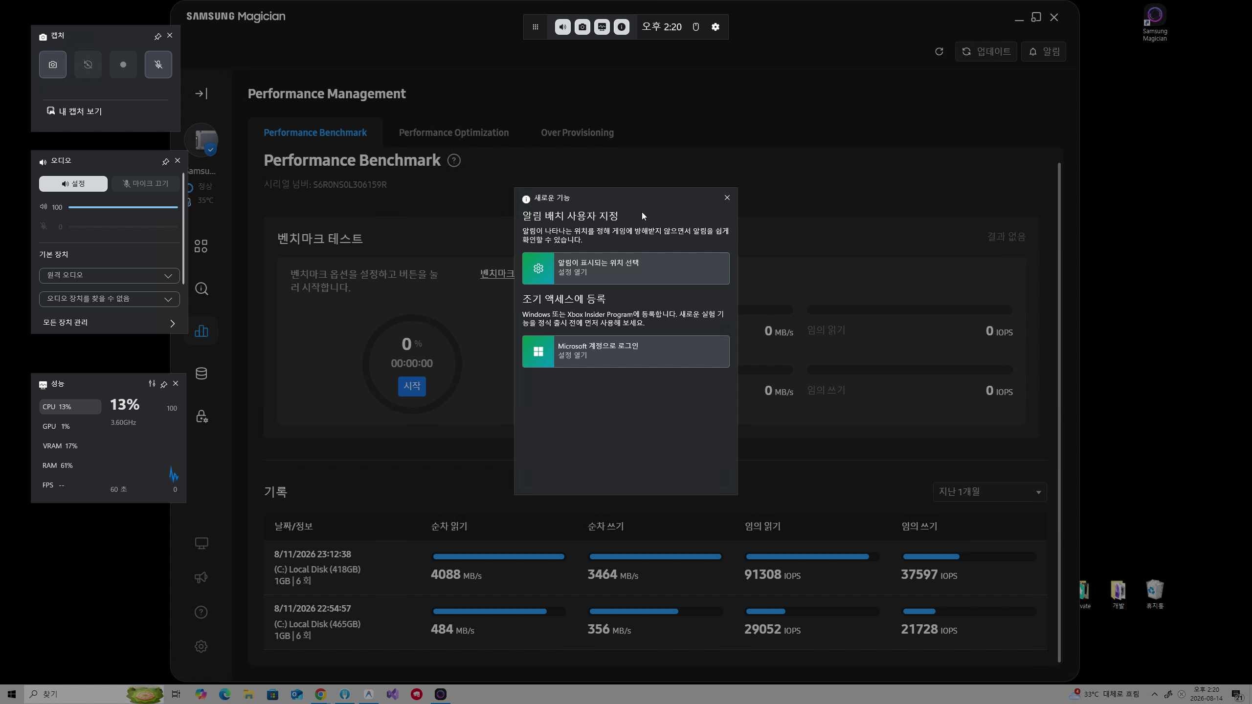Switch to '마이크 끄기' tab in Audio widget
This screenshot has width=1252, height=704.
pyautogui.click(x=145, y=184)
